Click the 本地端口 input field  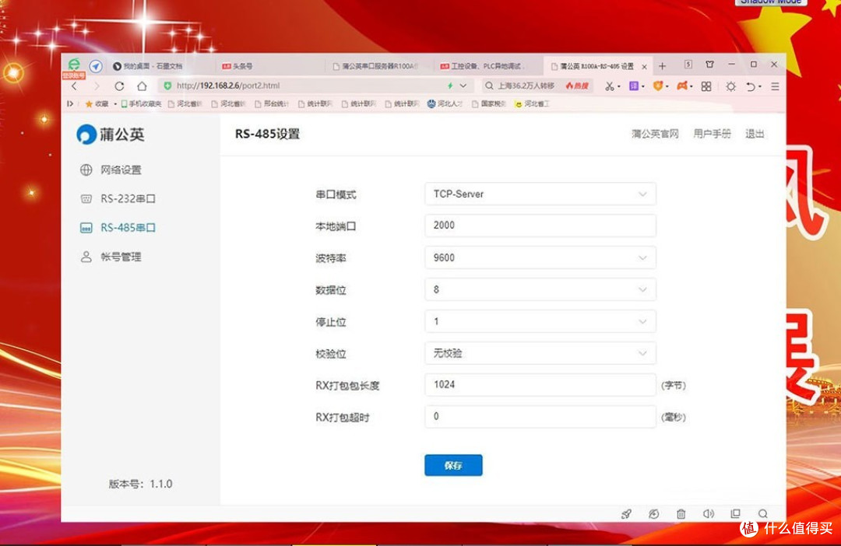pos(540,226)
